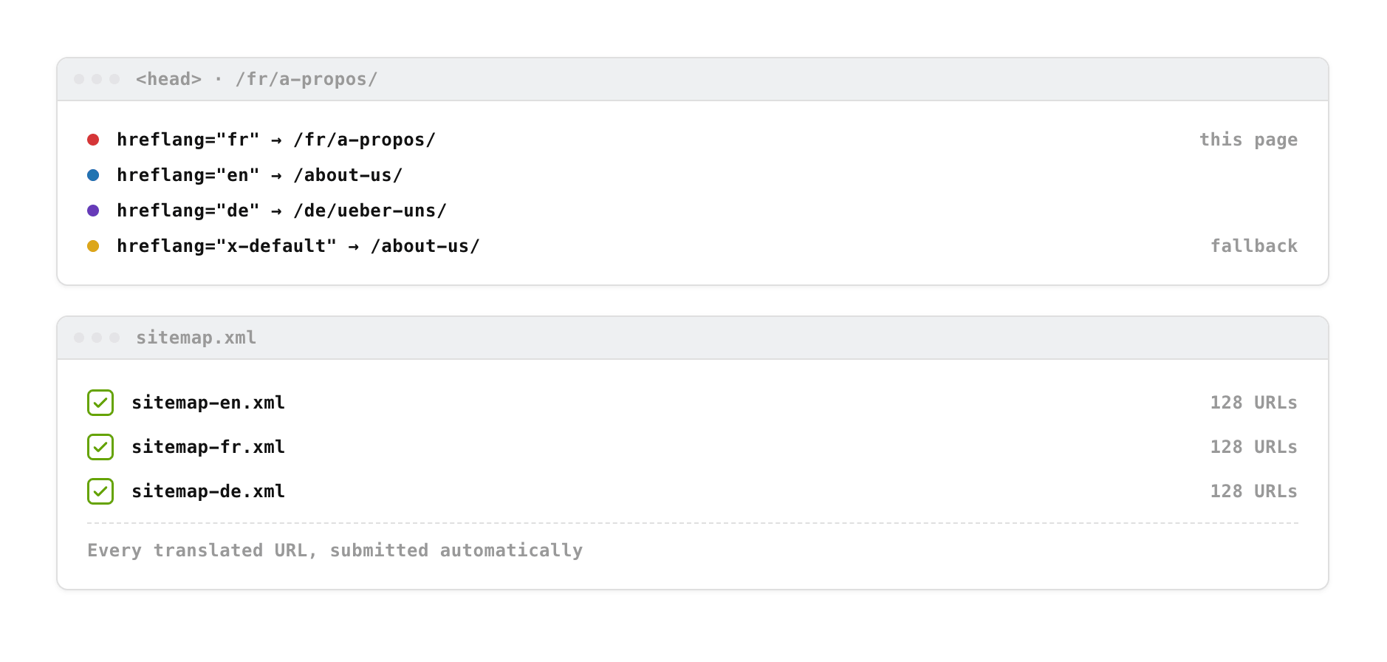Click the sitemap-en.xml filename

208,403
